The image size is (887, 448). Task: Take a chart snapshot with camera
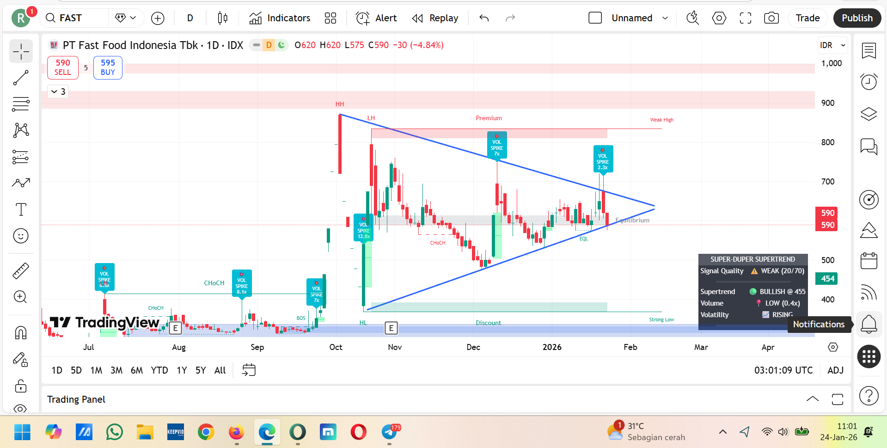pyautogui.click(x=771, y=18)
